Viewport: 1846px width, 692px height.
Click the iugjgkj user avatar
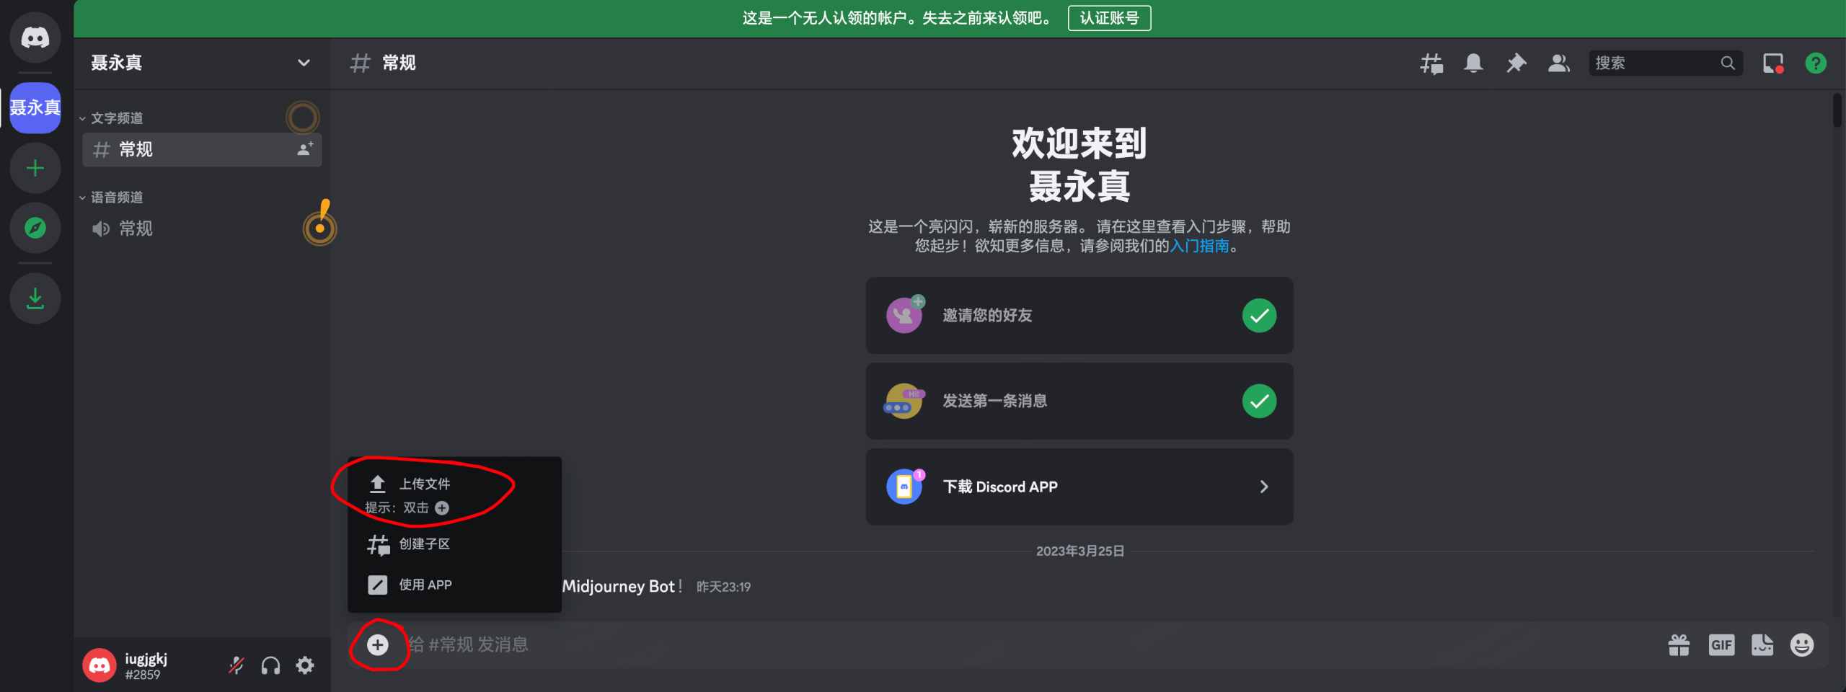click(x=100, y=665)
